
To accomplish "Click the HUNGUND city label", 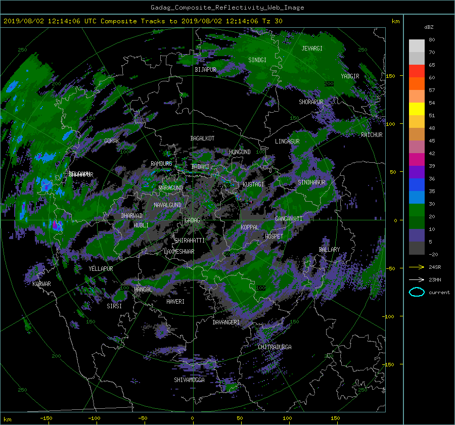I will (x=240, y=152).
